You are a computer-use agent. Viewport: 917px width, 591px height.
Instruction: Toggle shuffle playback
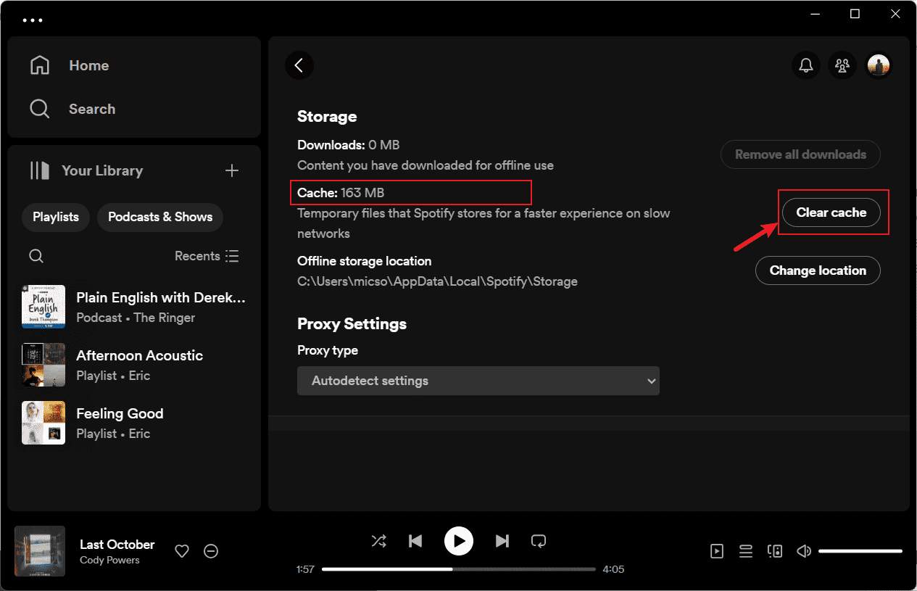378,541
